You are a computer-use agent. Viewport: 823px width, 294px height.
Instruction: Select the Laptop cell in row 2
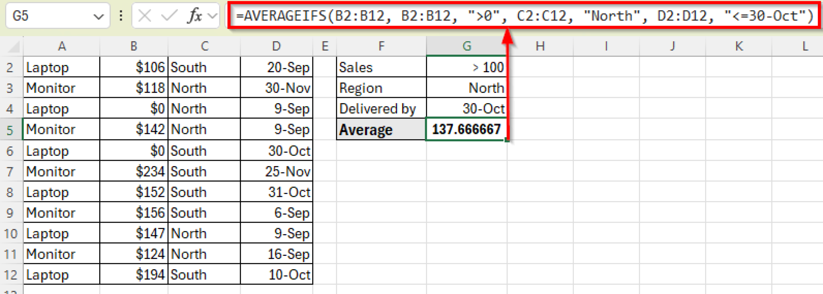[61, 67]
